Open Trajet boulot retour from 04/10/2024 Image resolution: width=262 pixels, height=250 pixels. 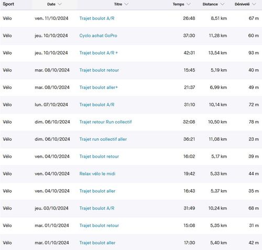99,157
